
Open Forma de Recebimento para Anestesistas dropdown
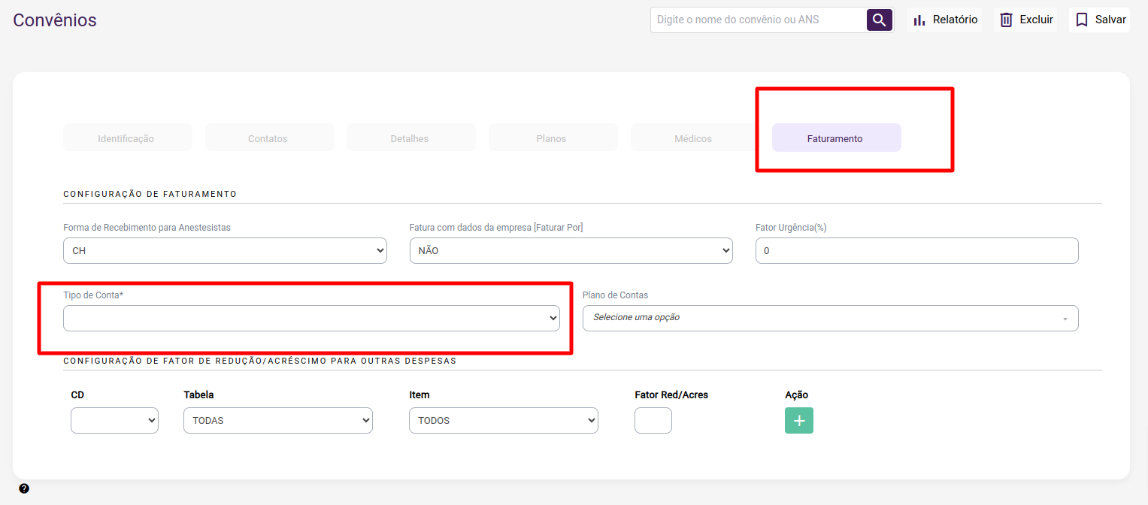pyautogui.click(x=225, y=251)
